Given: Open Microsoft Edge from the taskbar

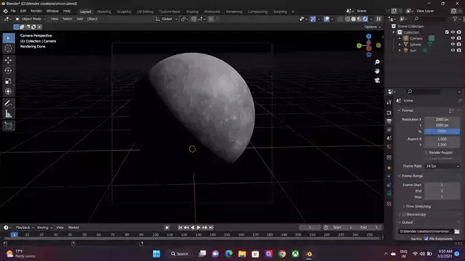Looking at the screenshot, I should click(x=228, y=254).
